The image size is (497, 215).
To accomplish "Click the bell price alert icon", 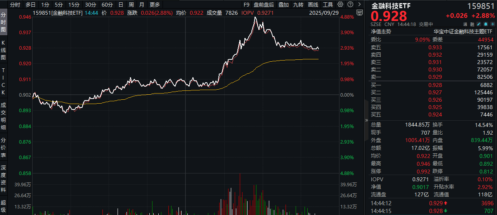I will click(486, 24).
